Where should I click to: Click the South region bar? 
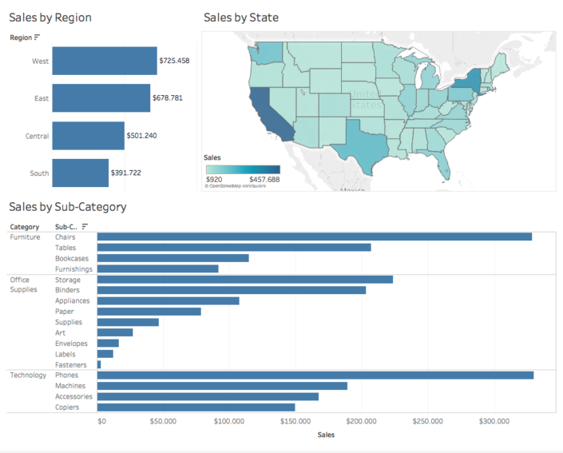click(80, 173)
